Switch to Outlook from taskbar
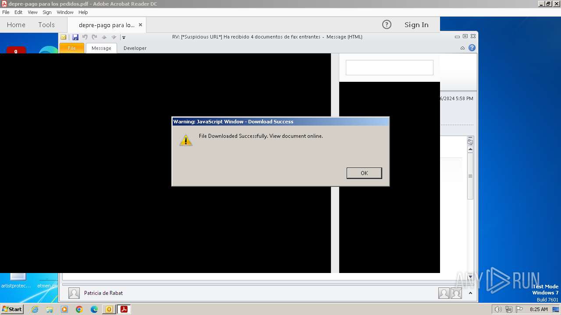Viewport: 561px width, 315px height. tap(109, 309)
